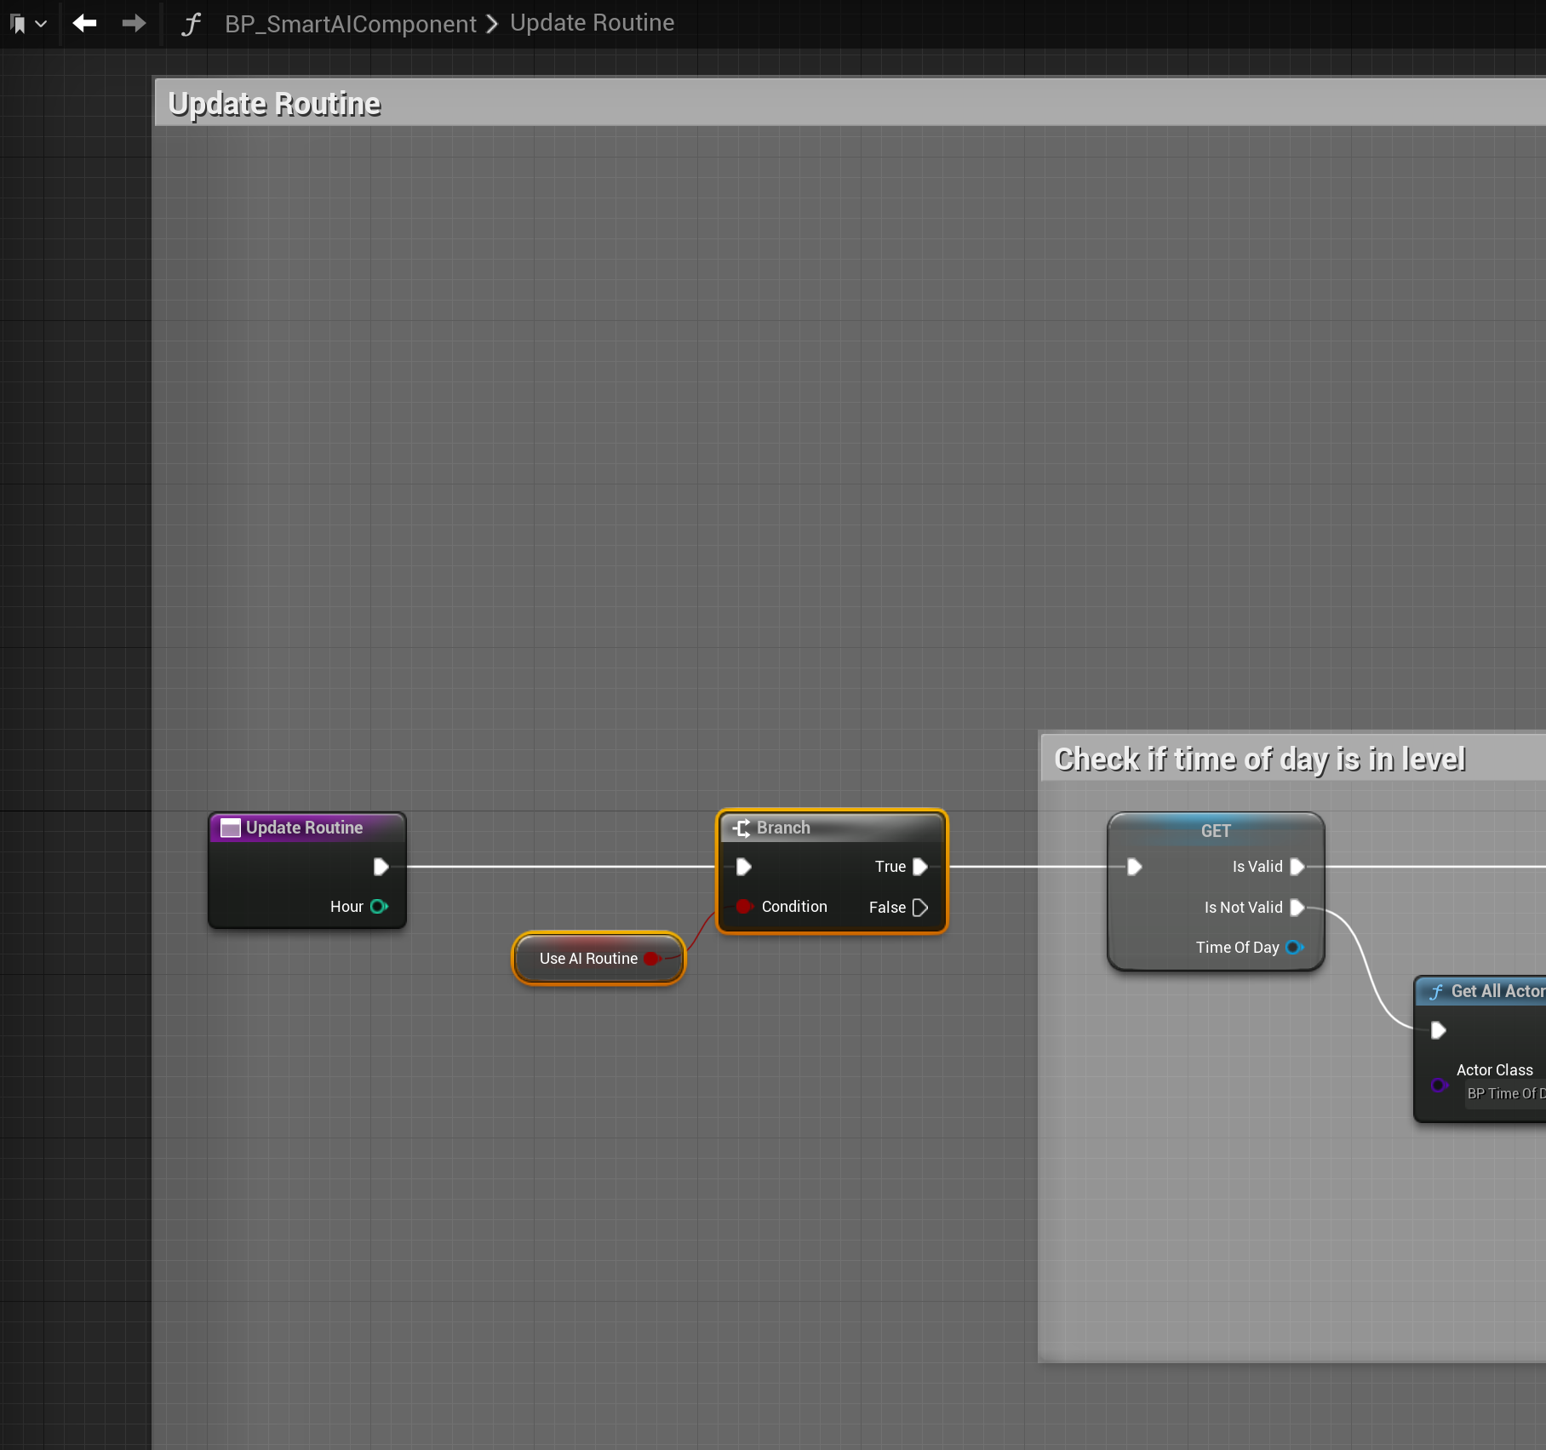1546x1450 pixels.
Task: Click Update Routine node execution output pin
Action: click(x=381, y=867)
